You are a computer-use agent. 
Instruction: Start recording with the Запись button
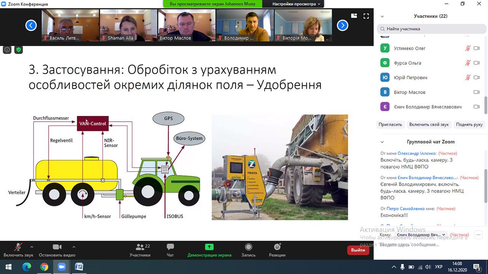248,250
